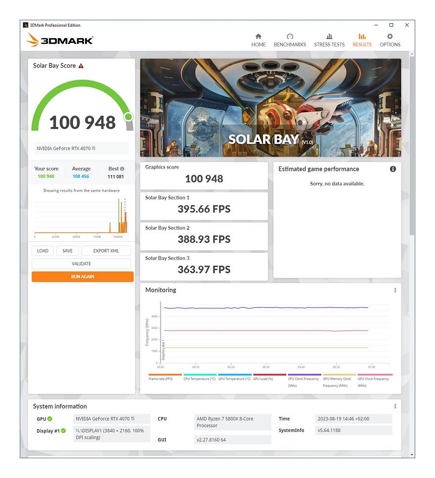Toggle the GPU Temperature legend item
The height and width of the screenshot is (478, 435).
(235, 377)
